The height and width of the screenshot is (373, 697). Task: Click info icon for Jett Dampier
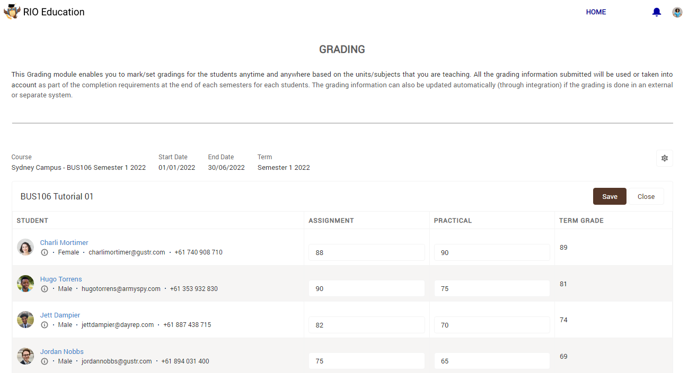[x=45, y=325]
